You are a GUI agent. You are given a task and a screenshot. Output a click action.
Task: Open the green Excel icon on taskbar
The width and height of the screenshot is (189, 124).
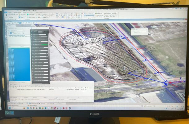point(40,108)
